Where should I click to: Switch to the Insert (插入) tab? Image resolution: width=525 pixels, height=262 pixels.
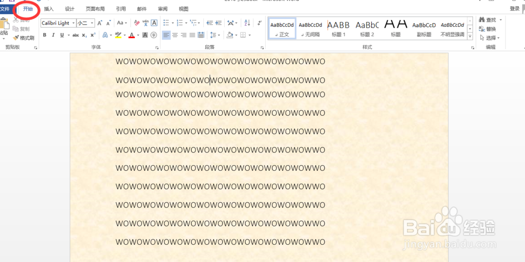tap(49, 9)
